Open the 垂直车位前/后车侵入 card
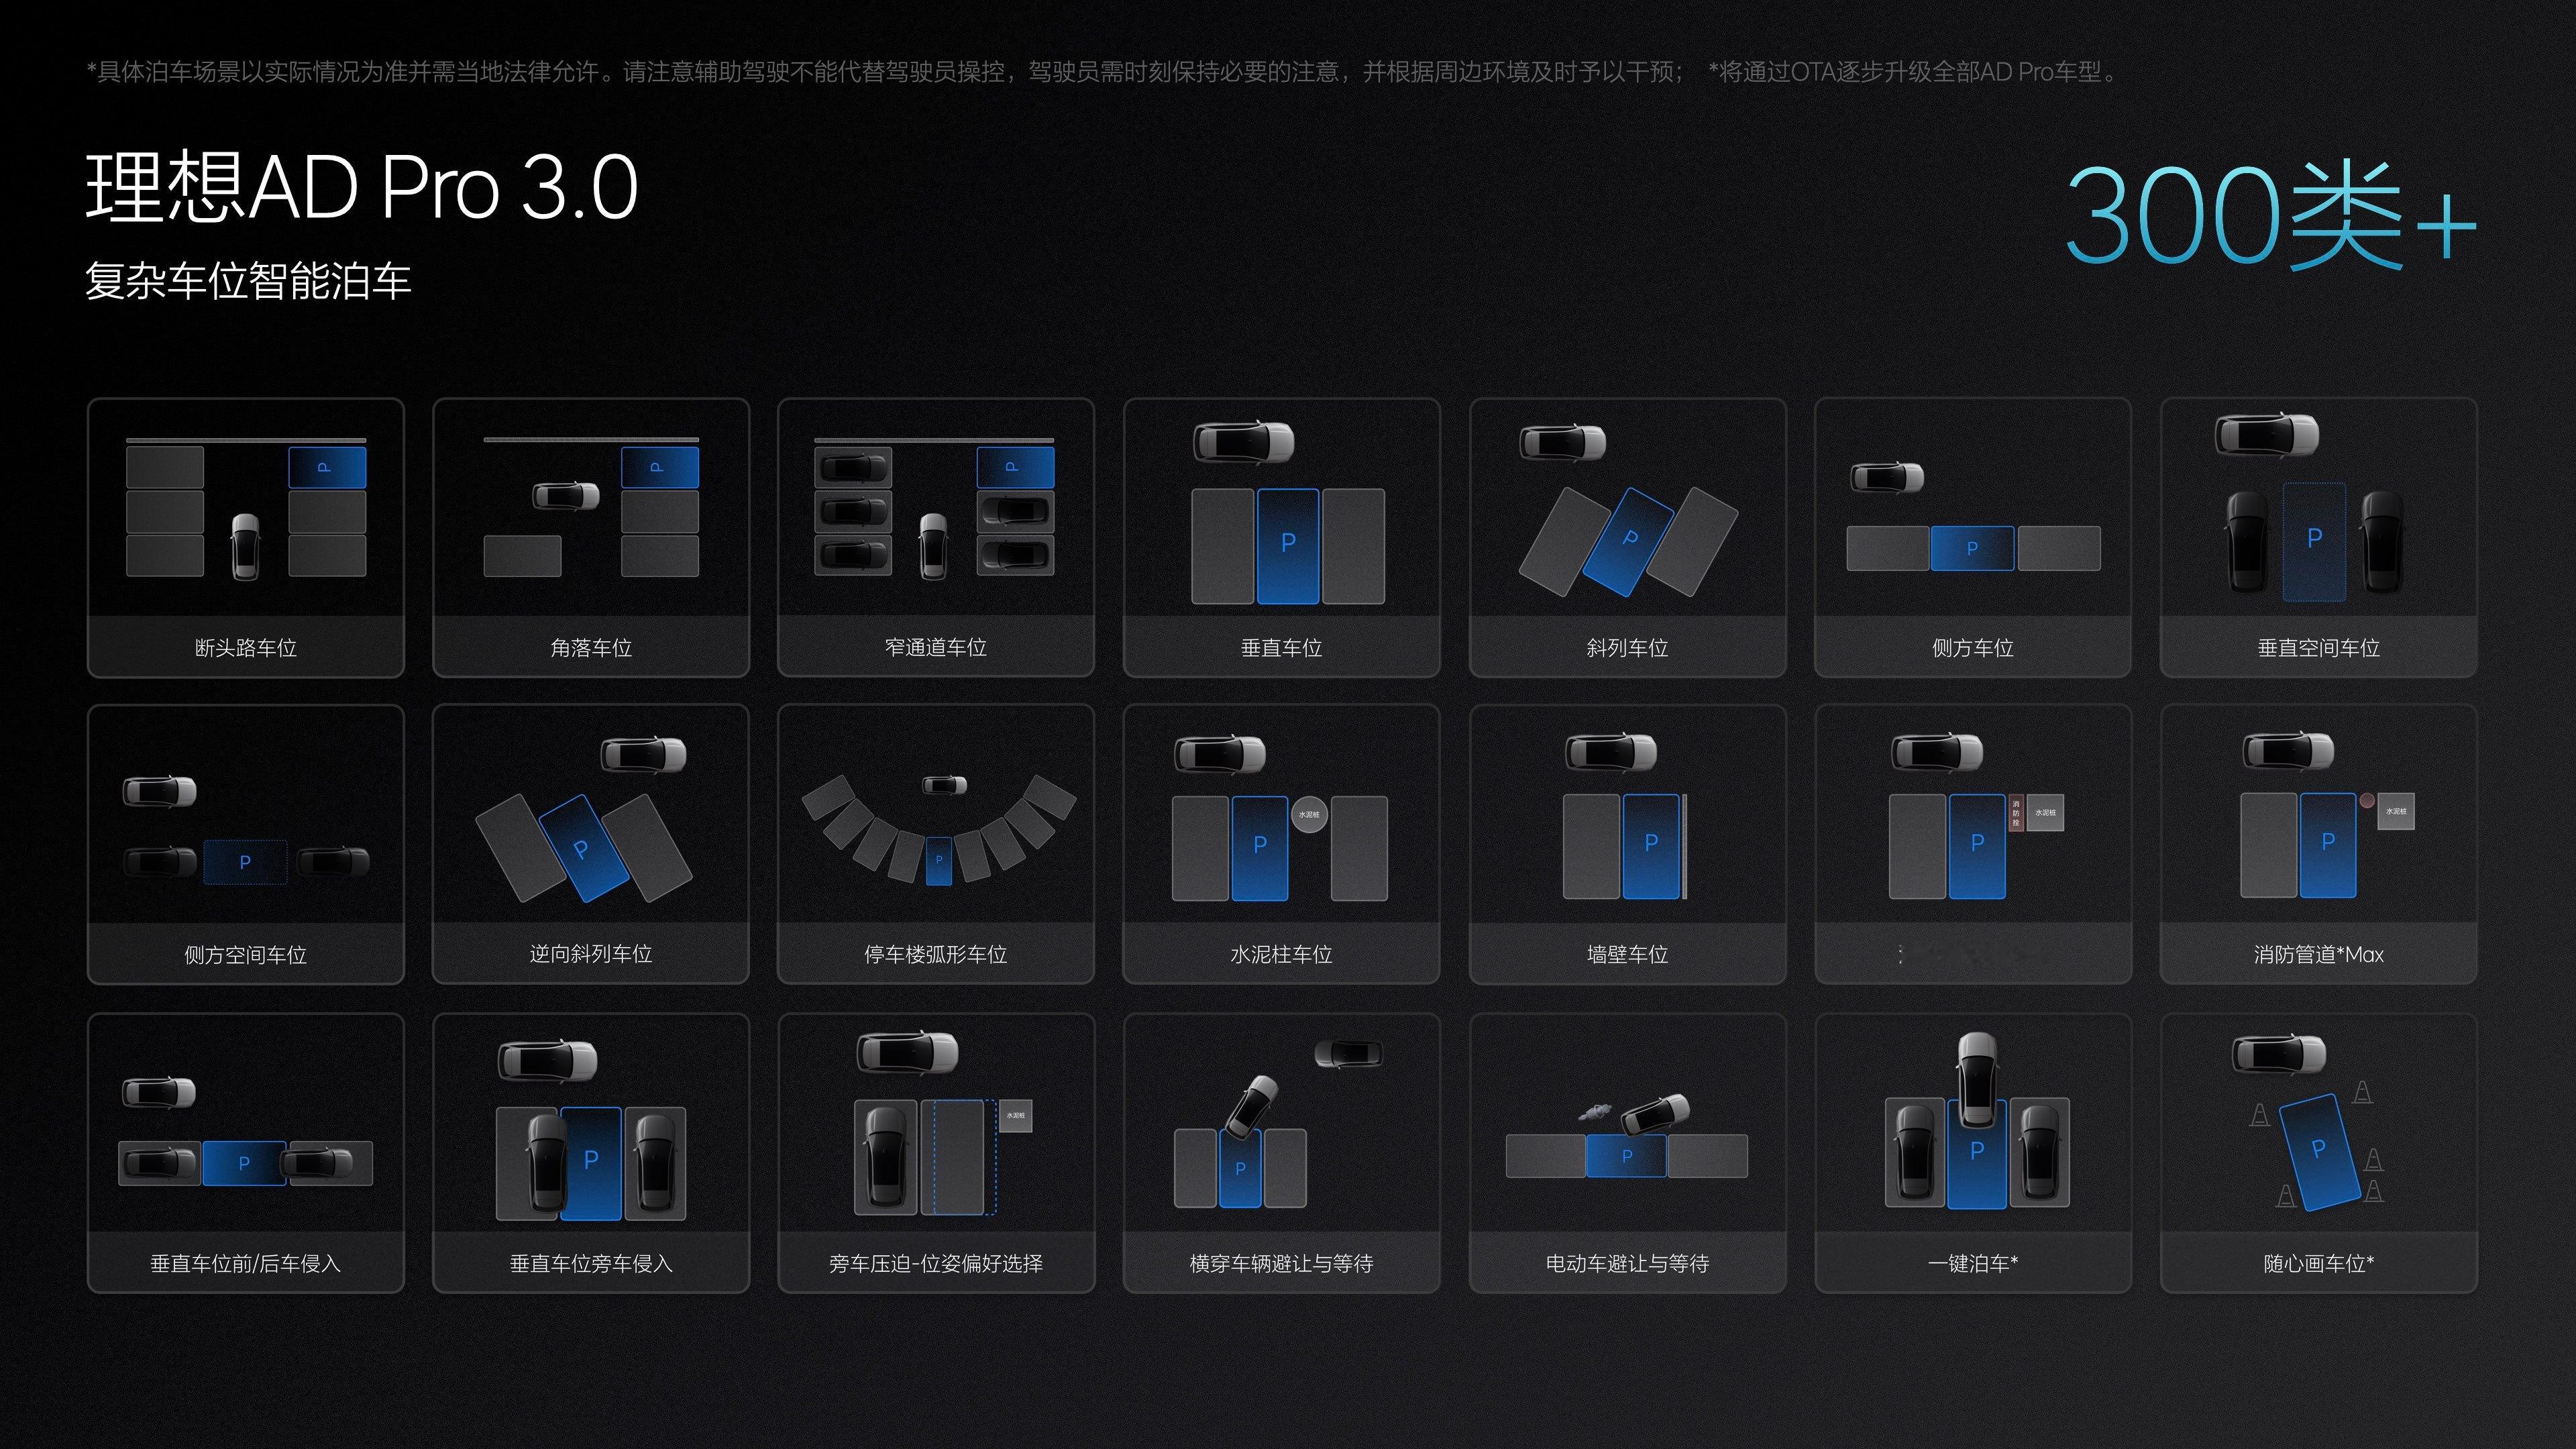Screen dimensions: 2576x1449 coord(246,1153)
